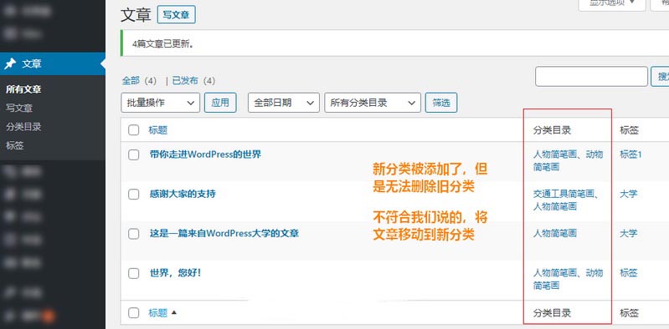Open the 所有分类目录 dropdown

click(373, 103)
